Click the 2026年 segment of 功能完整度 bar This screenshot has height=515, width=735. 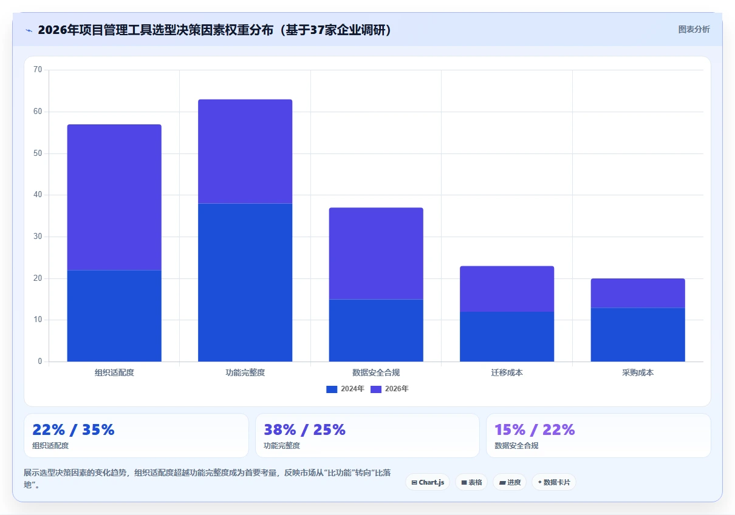tap(245, 151)
